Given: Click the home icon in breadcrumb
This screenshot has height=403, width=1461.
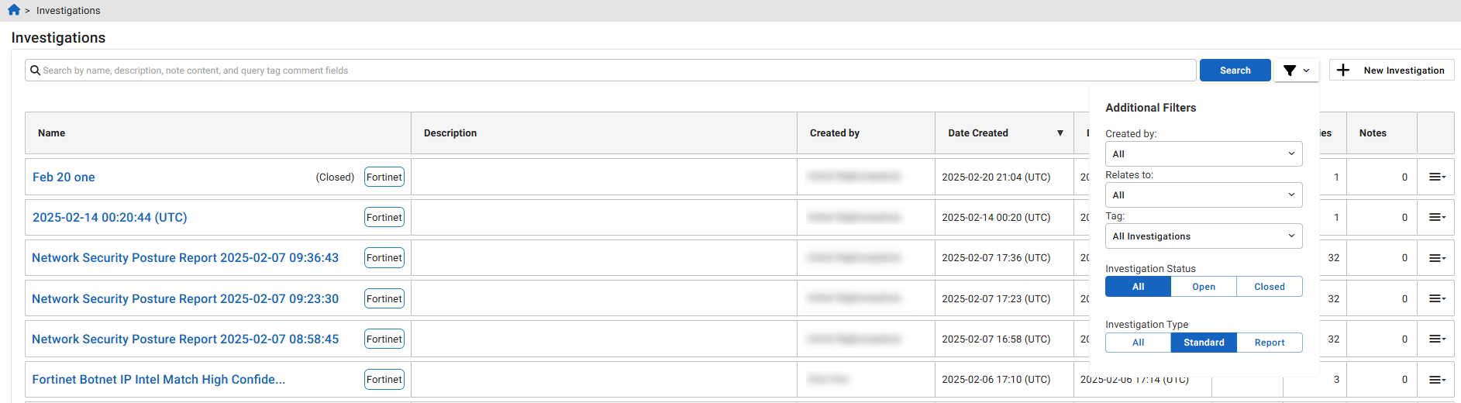Looking at the screenshot, I should (14, 10).
